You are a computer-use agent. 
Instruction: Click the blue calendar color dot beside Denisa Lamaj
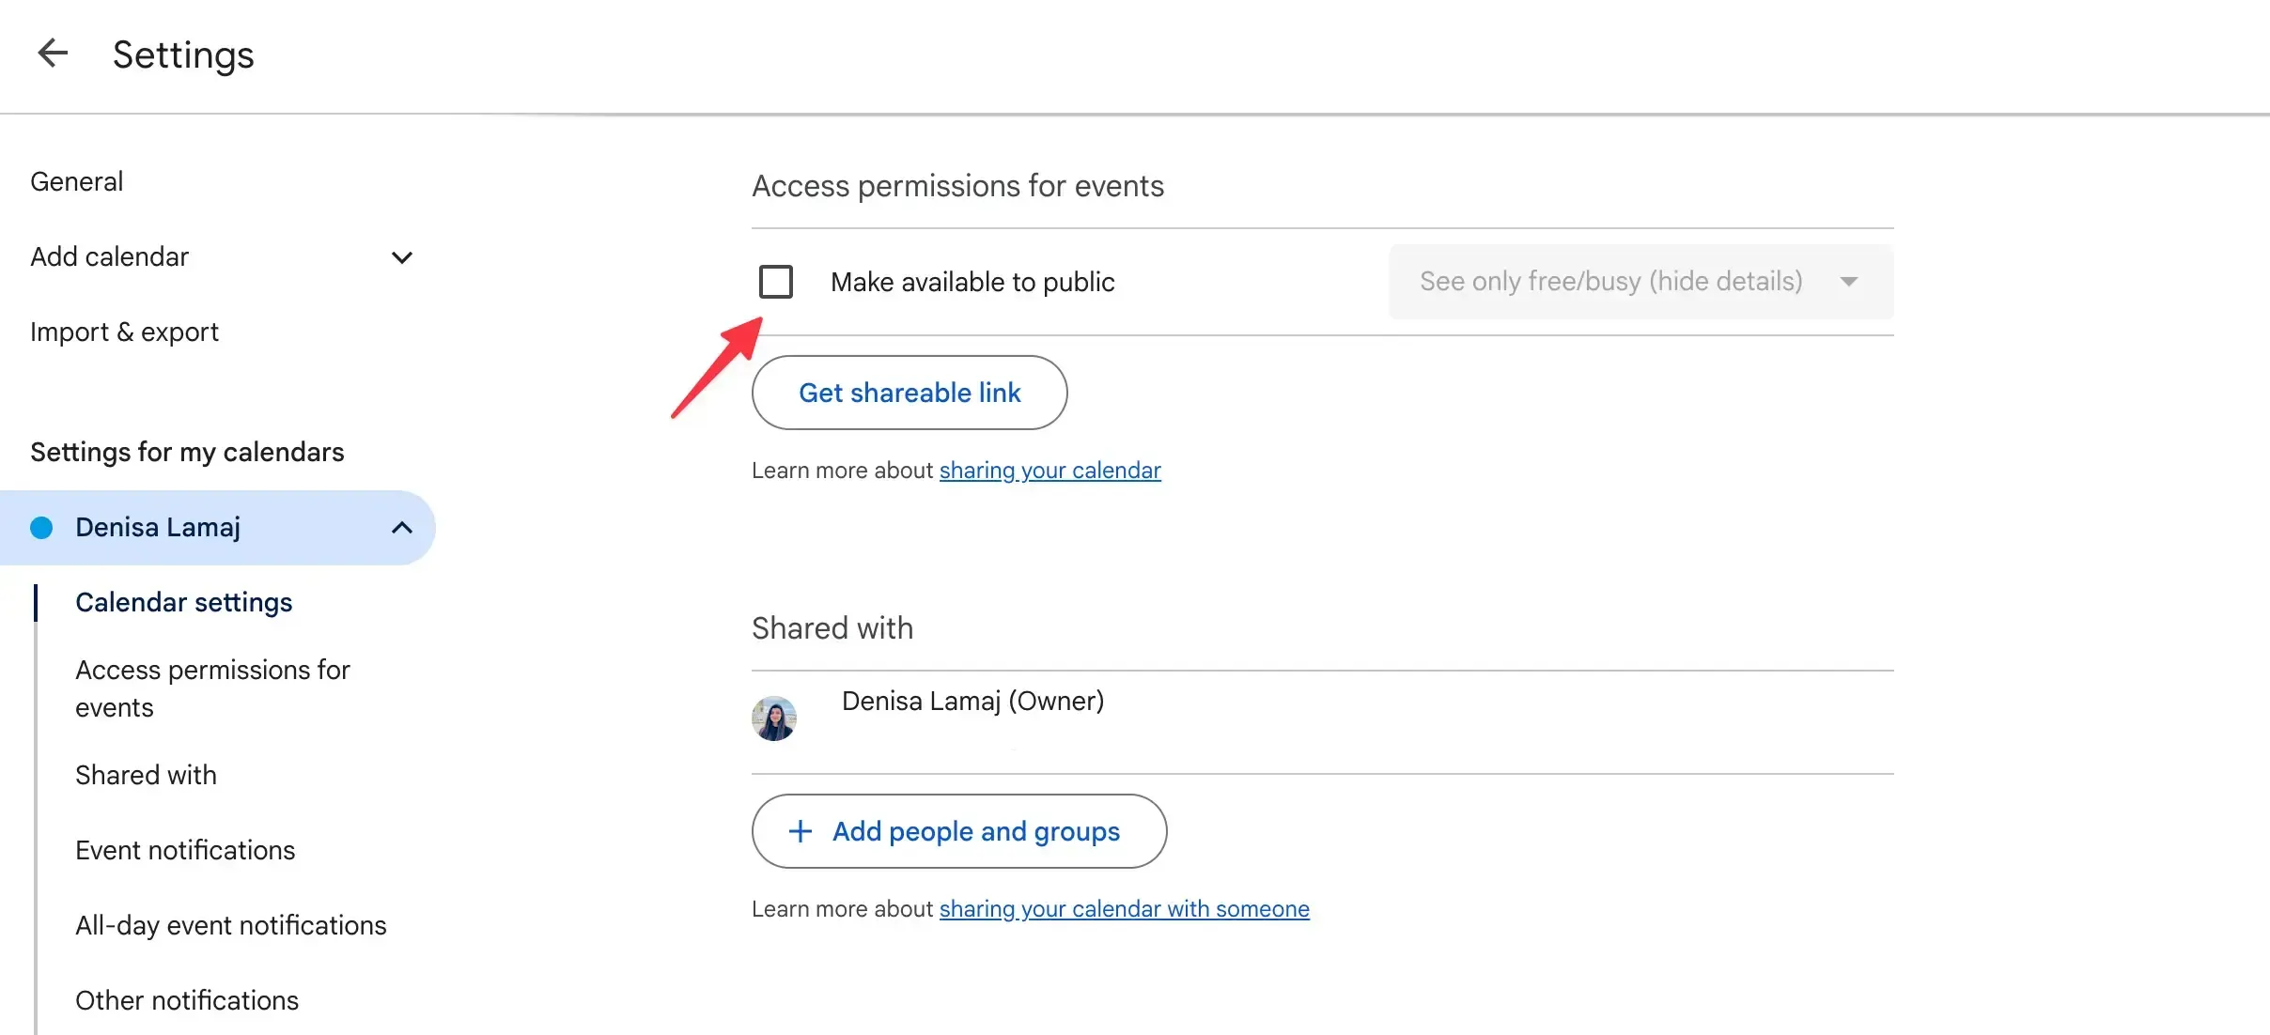(x=42, y=528)
